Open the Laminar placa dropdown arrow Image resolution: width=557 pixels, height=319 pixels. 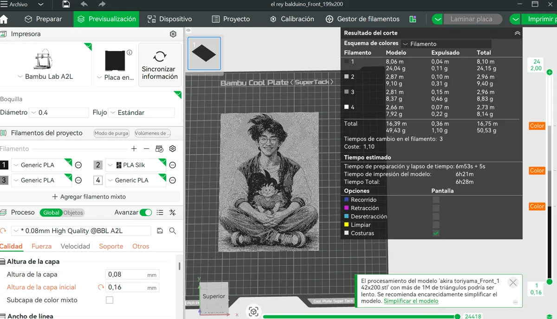[x=437, y=19]
